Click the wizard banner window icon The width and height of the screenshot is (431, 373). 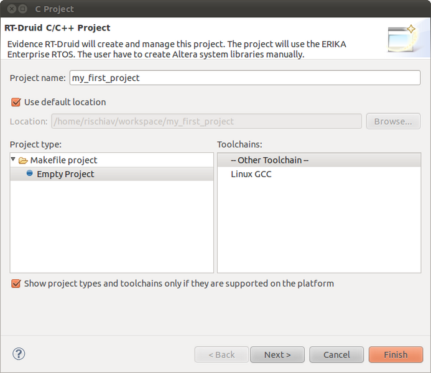click(402, 39)
